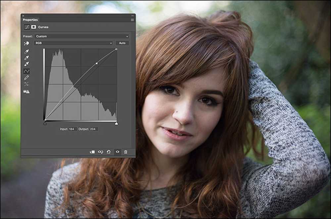Reset Curves to adjustment defaults
331x219 pixels.
109,152
